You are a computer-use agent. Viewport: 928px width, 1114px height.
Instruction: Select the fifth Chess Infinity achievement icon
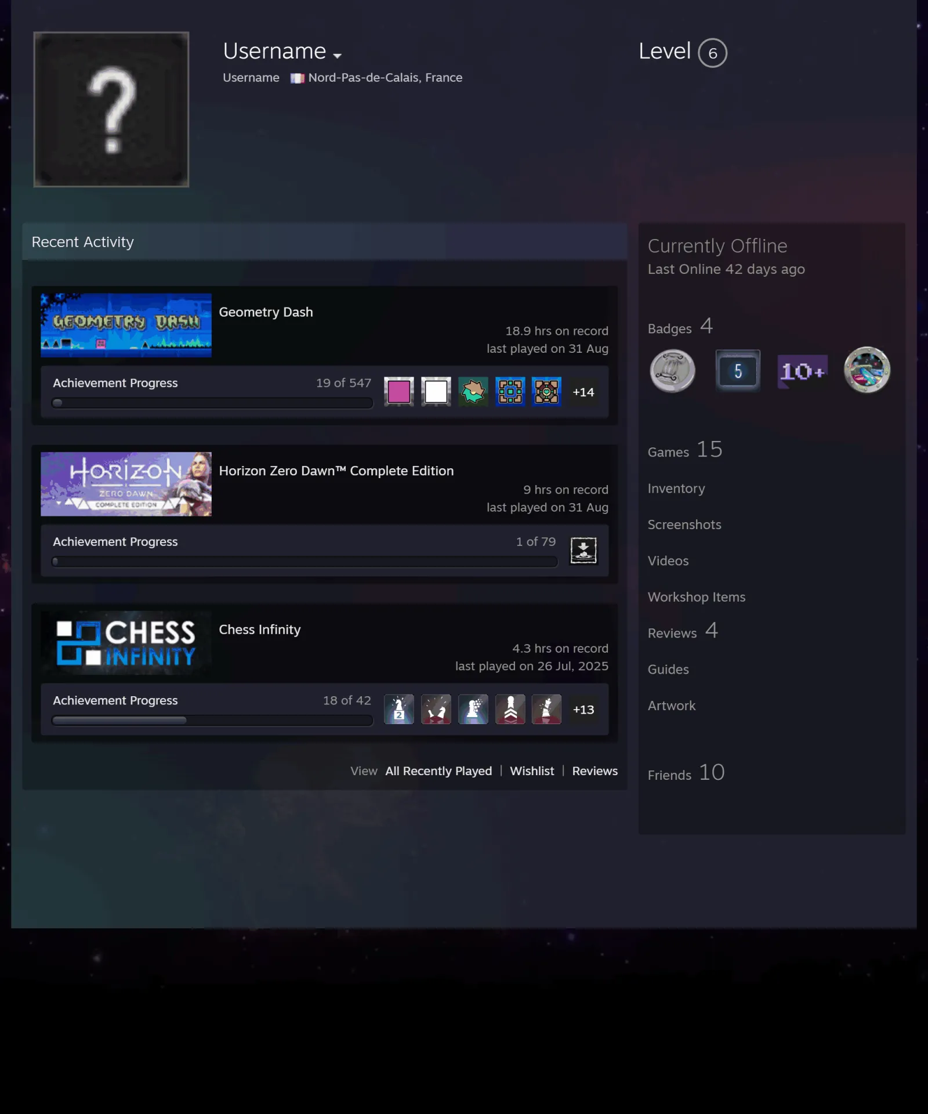click(x=546, y=709)
